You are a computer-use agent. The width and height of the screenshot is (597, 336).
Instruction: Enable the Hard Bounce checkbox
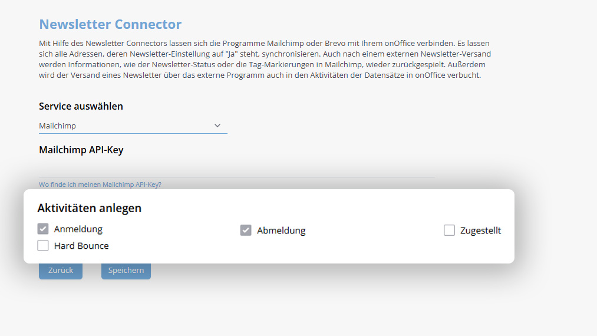pyautogui.click(x=43, y=246)
